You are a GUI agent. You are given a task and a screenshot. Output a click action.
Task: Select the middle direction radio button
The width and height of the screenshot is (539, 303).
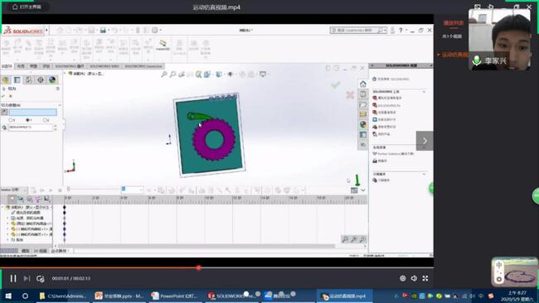tap(28, 120)
